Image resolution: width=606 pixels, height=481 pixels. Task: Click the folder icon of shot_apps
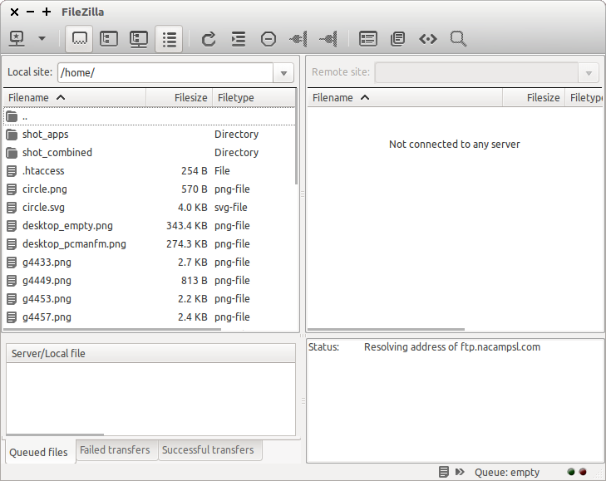pyautogui.click(x=12, y=135)
